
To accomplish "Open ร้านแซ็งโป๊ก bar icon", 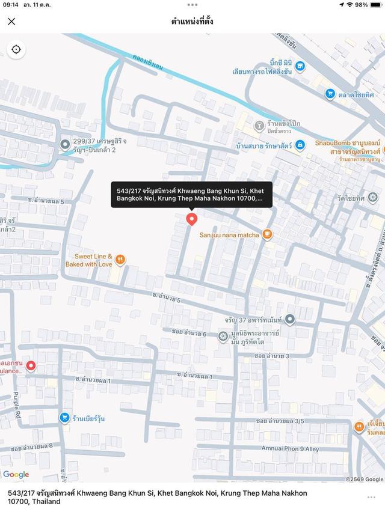I will 259,126.
